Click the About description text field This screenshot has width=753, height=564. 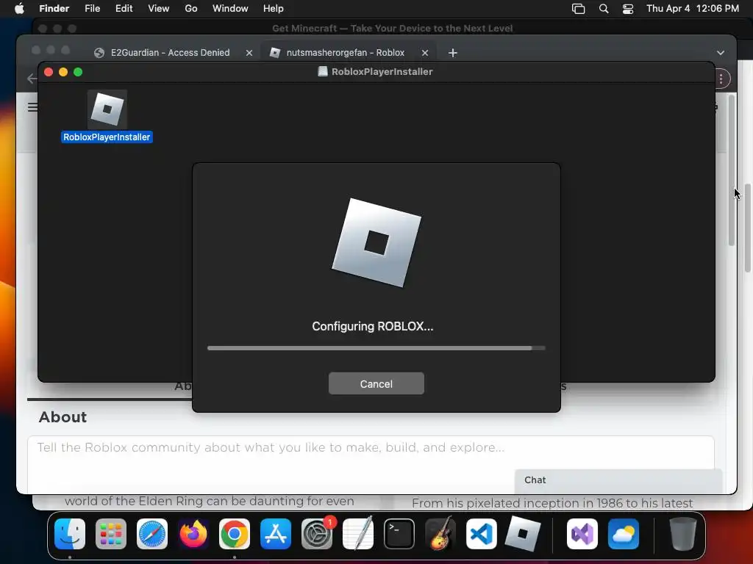pyautogui.click(x=371, y=464)
